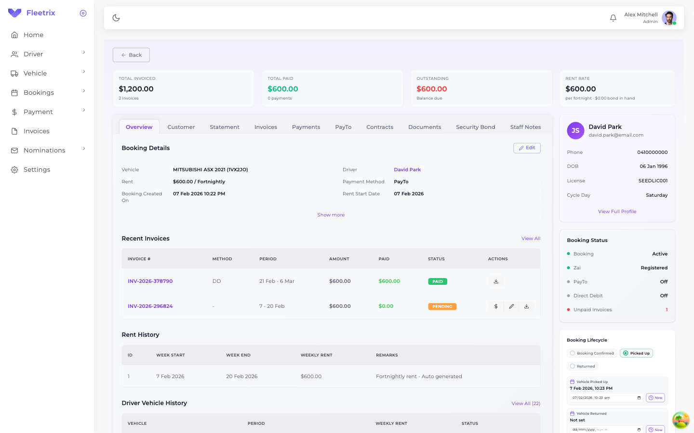Open the Invoices section from the sidebar

click(37, 131)
